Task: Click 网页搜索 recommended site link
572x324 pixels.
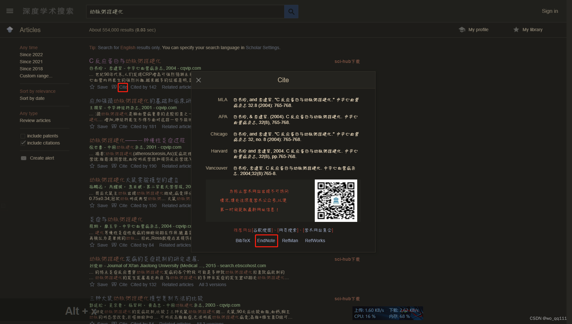Action: pos(288,230)
